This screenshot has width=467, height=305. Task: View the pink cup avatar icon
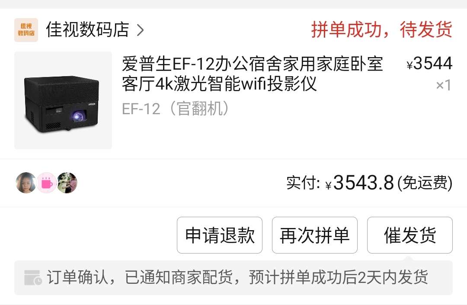(x=47, y=183)
